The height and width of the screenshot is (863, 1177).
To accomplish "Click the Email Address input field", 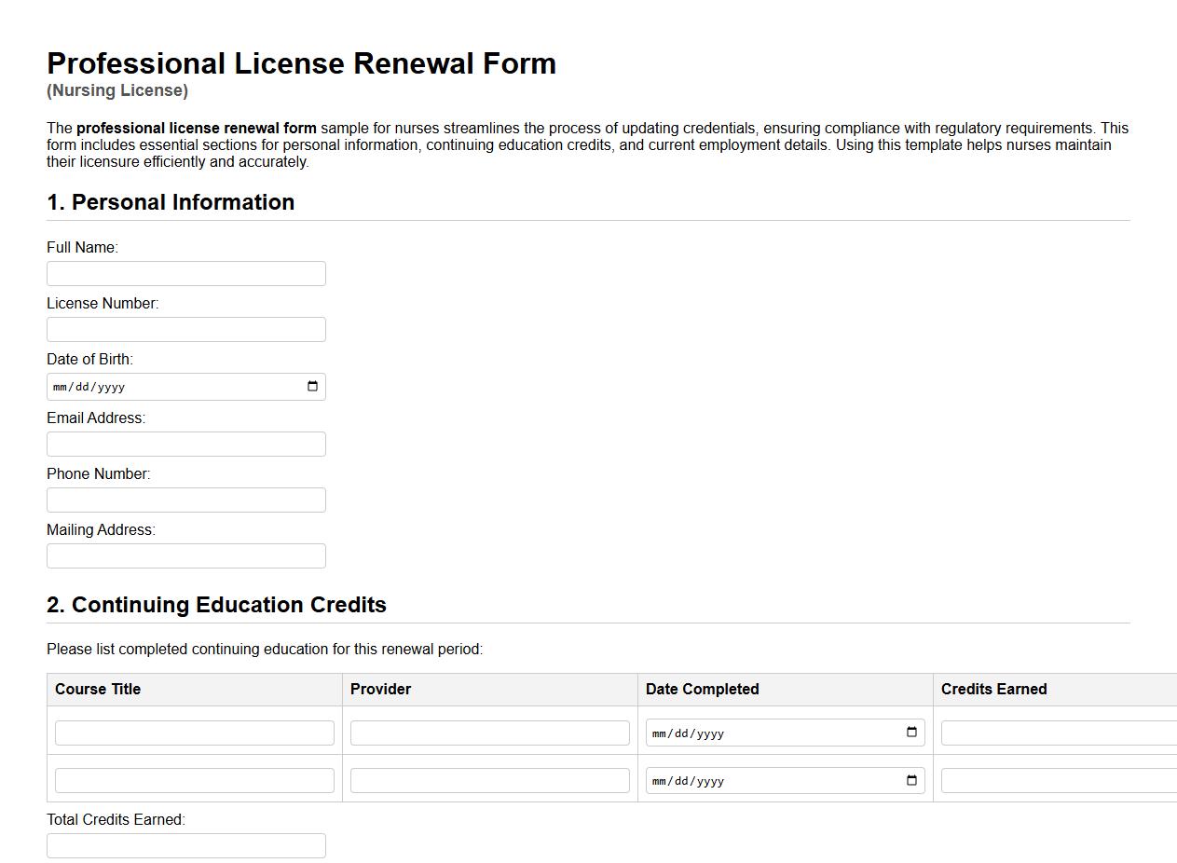I will coord(185,444).
